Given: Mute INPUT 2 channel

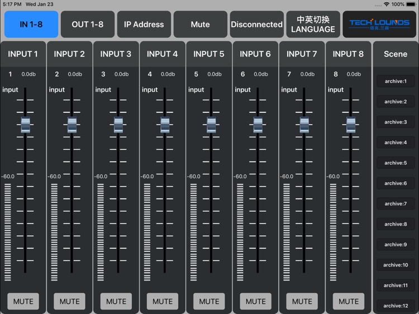Looking at the screenshot, I should click(x=69, y=302).
